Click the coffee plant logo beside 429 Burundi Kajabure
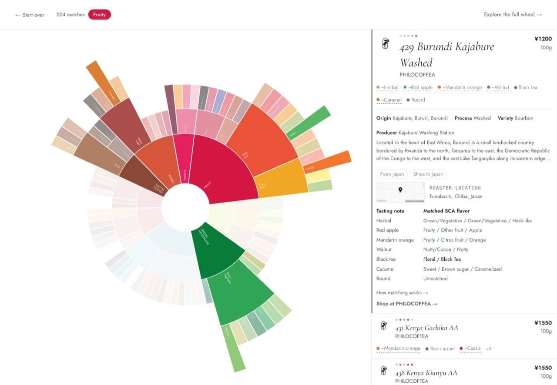 (x=385, y=43)
